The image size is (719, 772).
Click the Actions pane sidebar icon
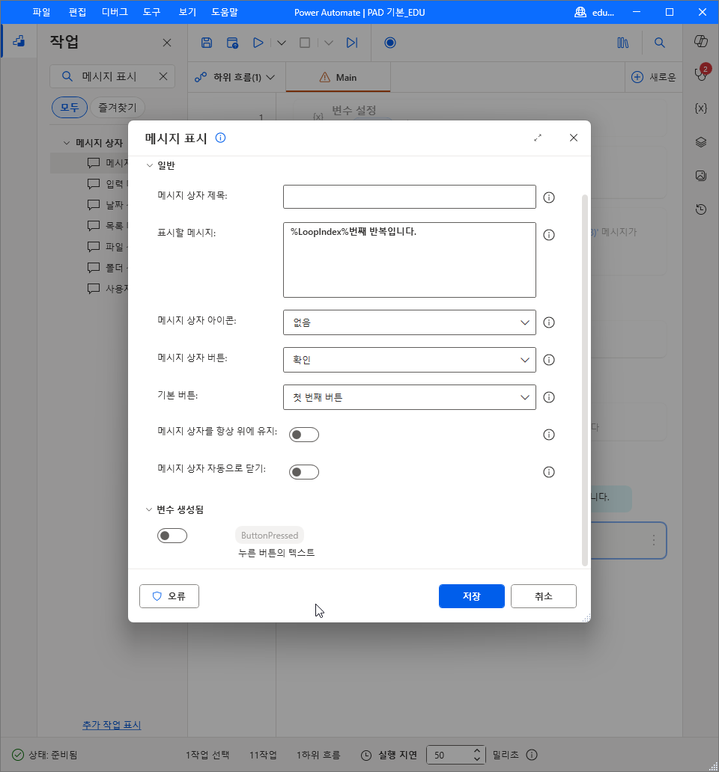pos(19,41)
